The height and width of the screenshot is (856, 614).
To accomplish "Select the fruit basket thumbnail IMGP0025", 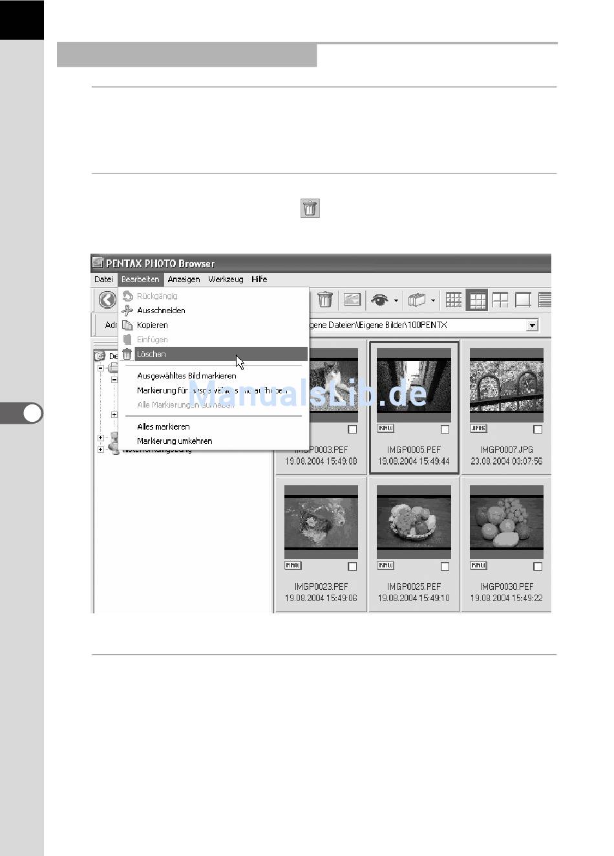I will click(414, 523).
